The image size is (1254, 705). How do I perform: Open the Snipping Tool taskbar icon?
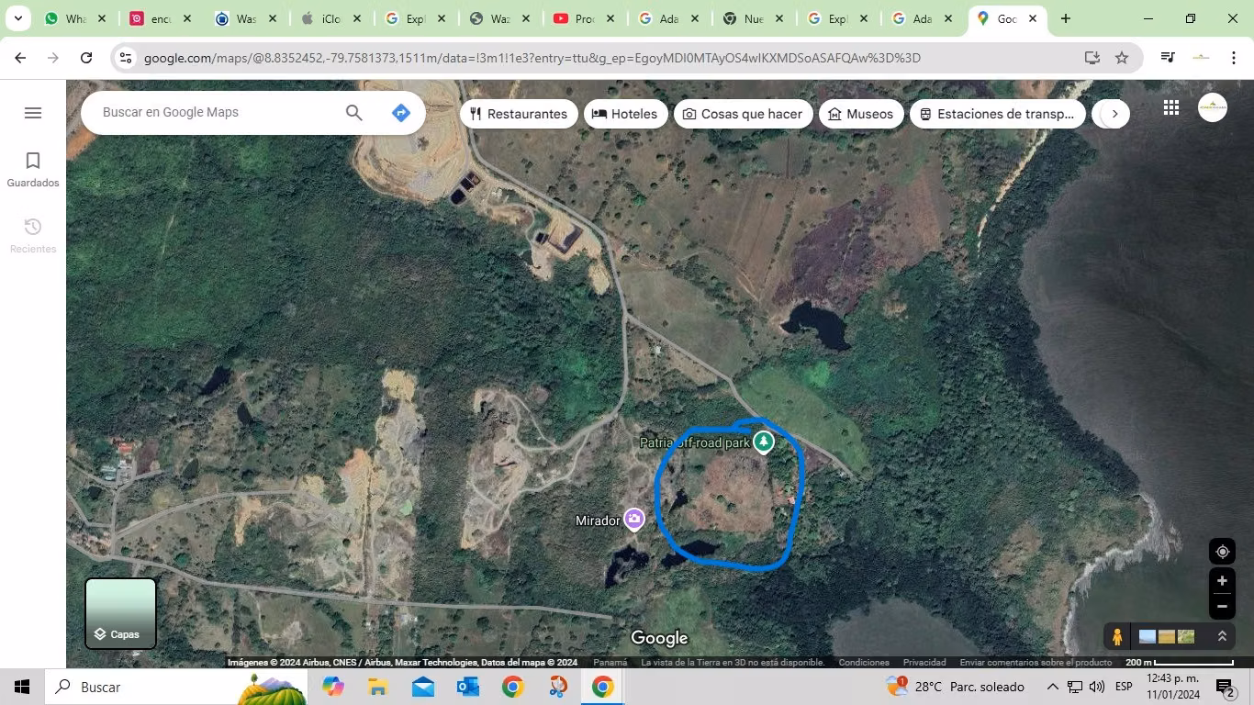(x=557, y=687)
